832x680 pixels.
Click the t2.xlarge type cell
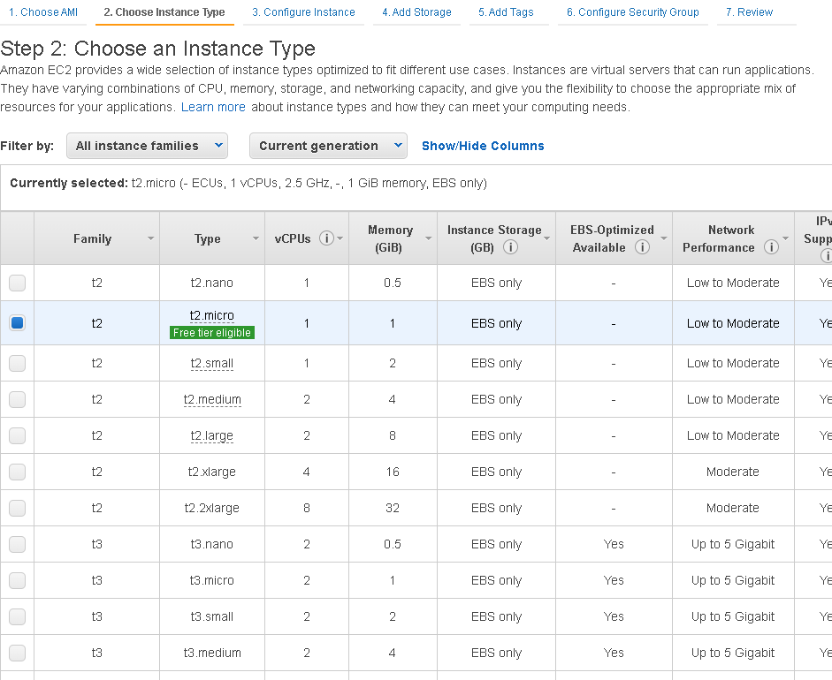(x=211, y=472)
